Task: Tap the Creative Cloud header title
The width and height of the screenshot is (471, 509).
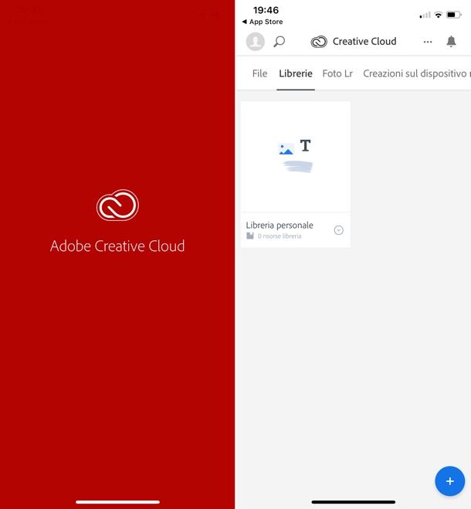Action: (364, 41)
